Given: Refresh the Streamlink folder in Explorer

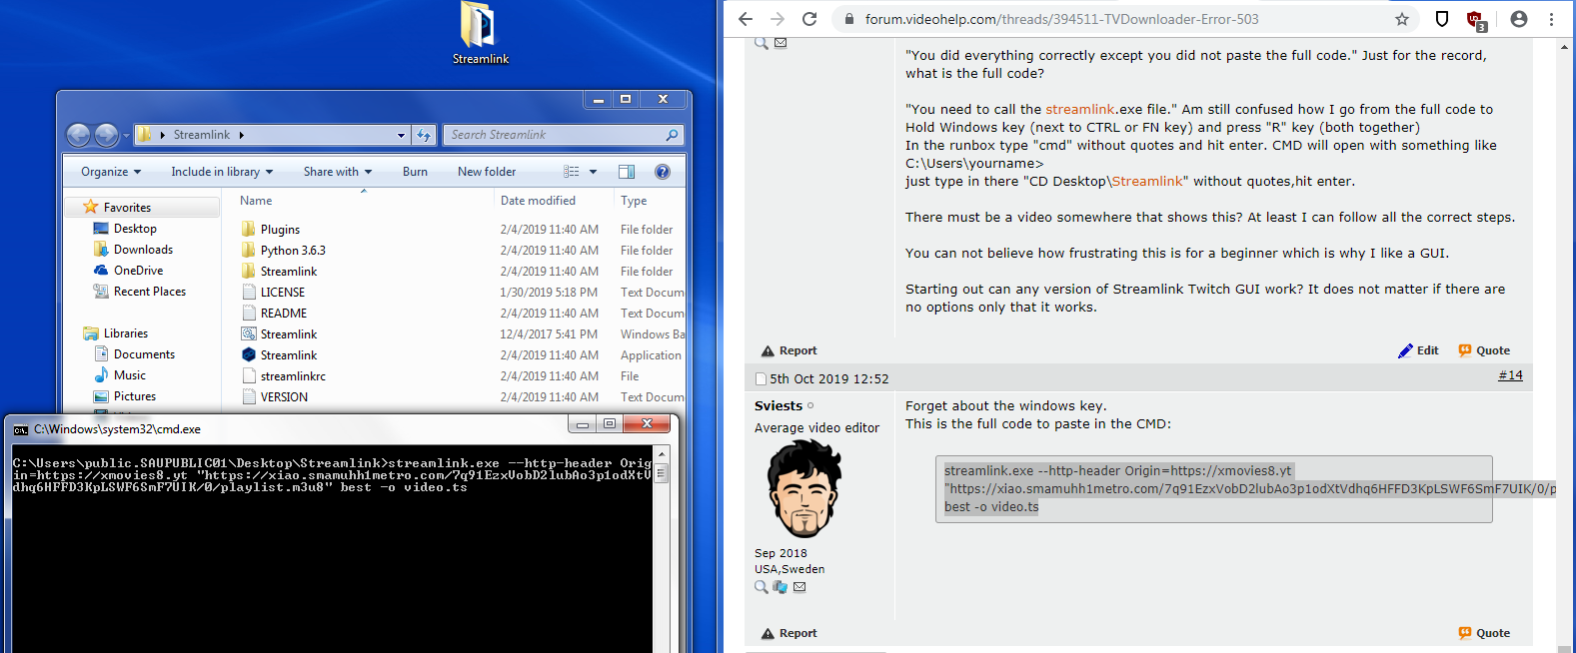Looking at the screenshot, I should (x=424, y=135).
